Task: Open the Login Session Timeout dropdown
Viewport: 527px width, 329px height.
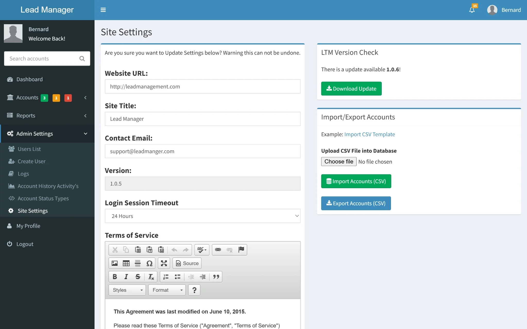Action: (202, 216)
